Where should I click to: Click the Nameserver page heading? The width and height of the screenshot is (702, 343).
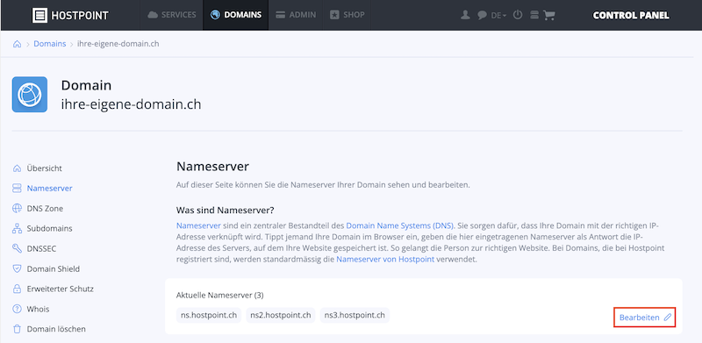212,167
